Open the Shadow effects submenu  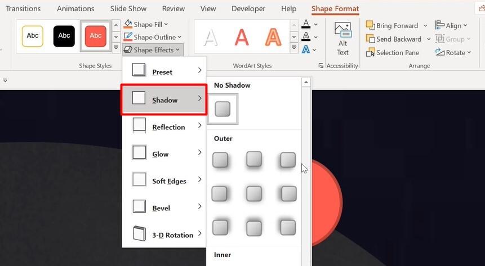[x=164, y=100]
